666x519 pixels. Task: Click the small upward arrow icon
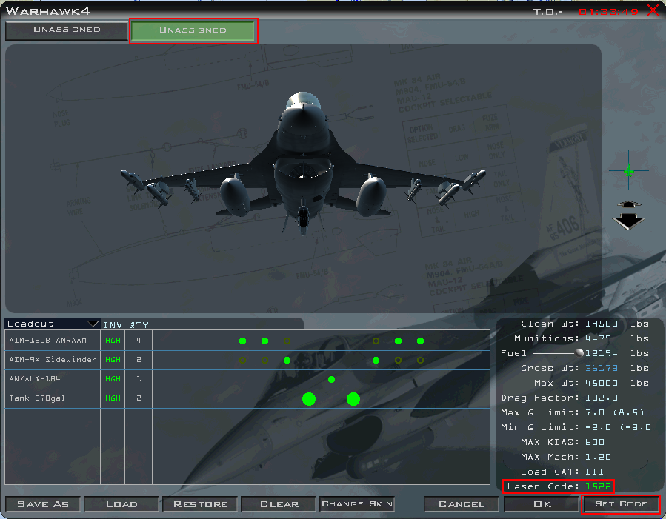(628, 201)
